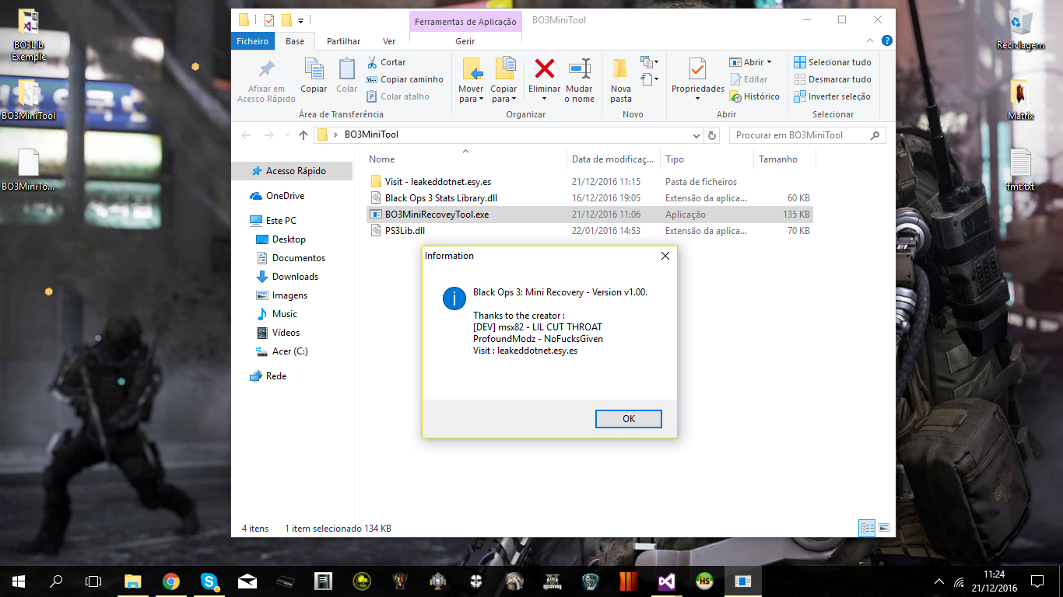Open Google Chrome from the taskbar
The width and height of the screenshot is (1063, 597).
[171, 581]
